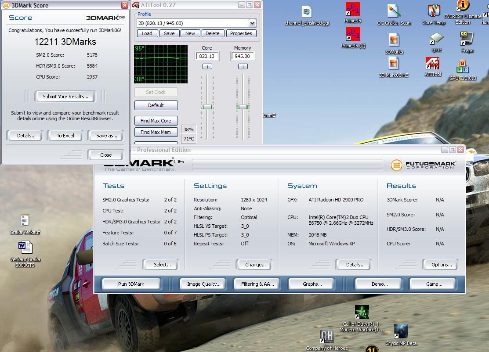This screenshot has width=489, height=352.
Task: Open ATITool Profile dropdown
Action: pyautogui.click(x=252, y=23)
